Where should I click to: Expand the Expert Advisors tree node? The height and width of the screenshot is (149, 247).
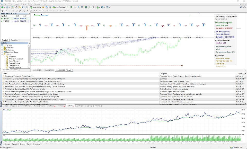(x=2, y=52)
